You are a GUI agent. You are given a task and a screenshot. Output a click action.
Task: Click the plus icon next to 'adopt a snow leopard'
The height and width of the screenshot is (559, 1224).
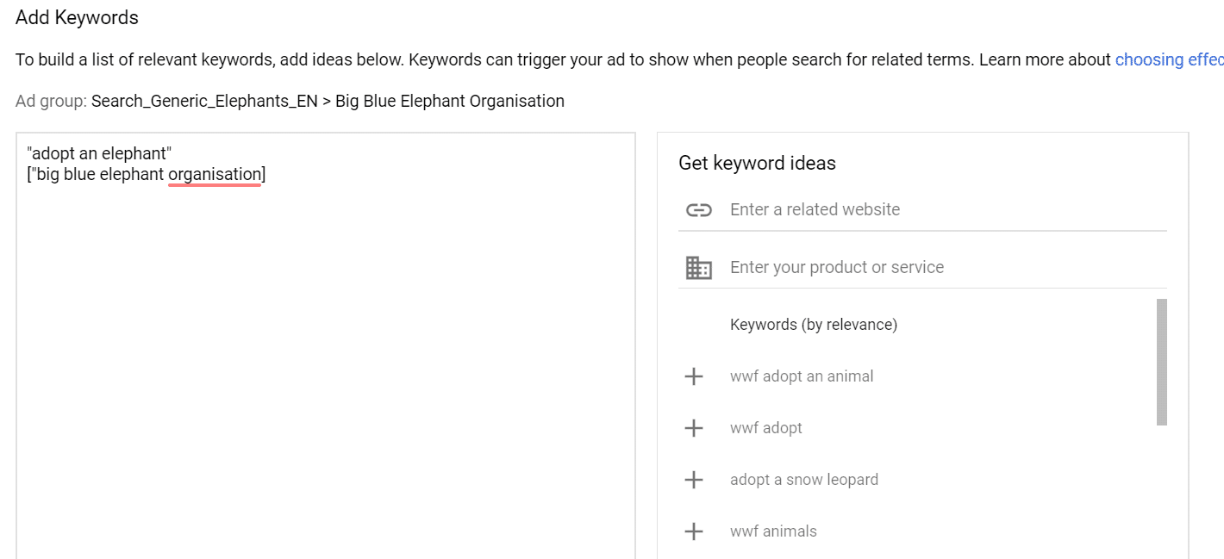point(694,480)
